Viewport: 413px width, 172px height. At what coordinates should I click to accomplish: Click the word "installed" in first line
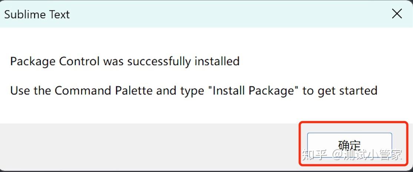pos(217,61)
